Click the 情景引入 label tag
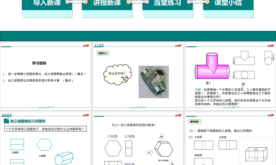Image resolution: width=276 pixels, height=165 pixels. click(x=103, y=53)
